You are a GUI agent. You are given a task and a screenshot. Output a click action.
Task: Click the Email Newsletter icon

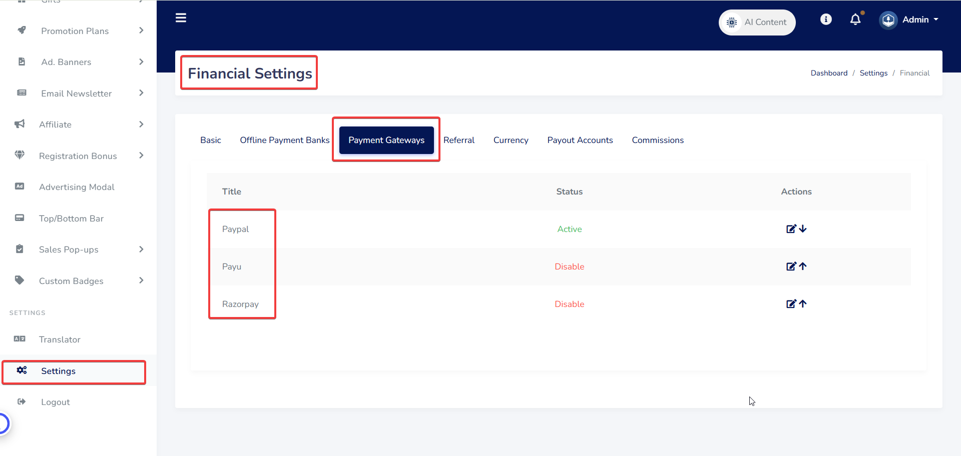pos(22,93)
